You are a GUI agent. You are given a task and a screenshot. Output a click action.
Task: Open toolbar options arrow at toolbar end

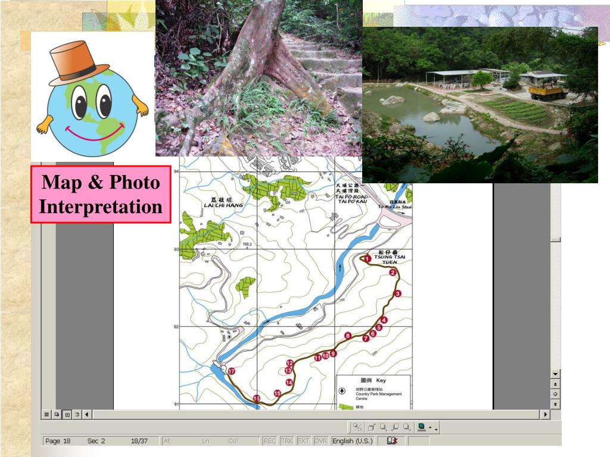pos(437,429)
